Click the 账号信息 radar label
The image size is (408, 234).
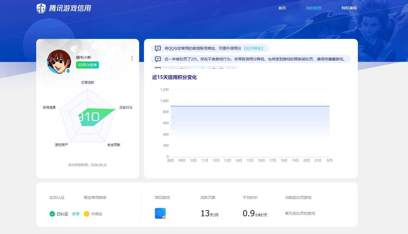(x=49, y=107)
